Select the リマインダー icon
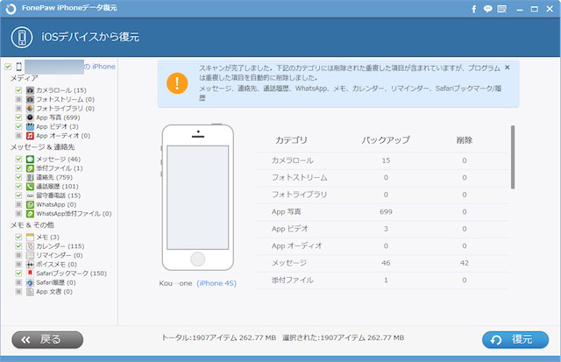Image resolution: width=561 pixels, height=362 pixels. [30, 255]
